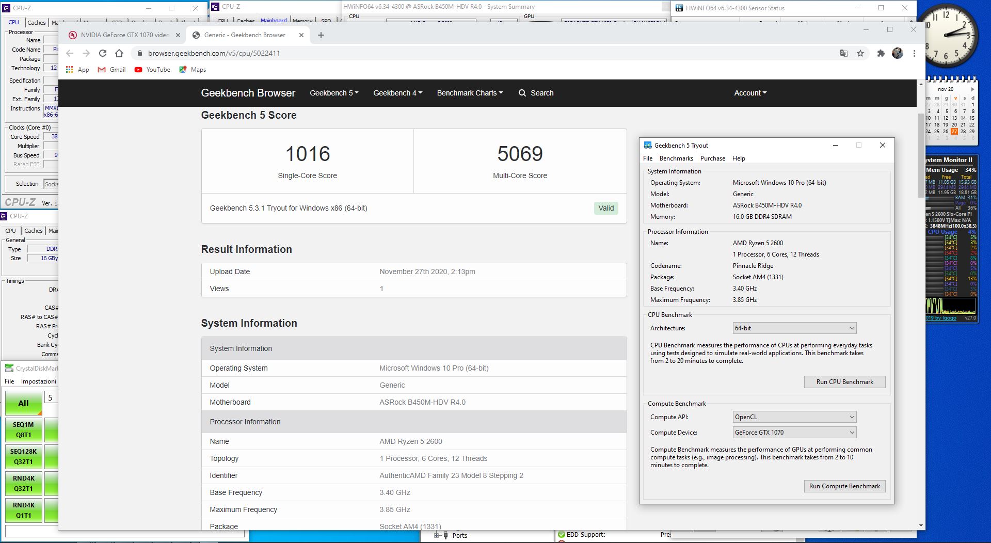Open File menu in CrystalDiskMark
991x543 pixels.
point(9,381)
